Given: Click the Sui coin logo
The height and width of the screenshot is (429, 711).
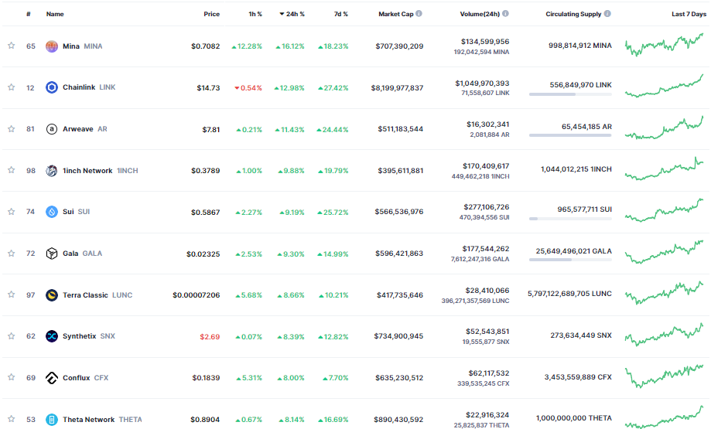Looking at the screenshot, I should click(x=52, y=212).
